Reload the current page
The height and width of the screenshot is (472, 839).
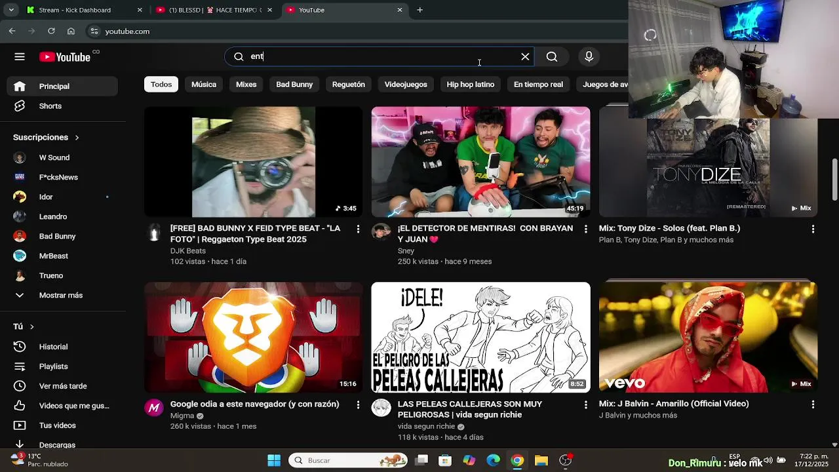pyautogui.click(x=51, y=31)
